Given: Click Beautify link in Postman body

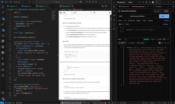Looking at the screenshot, I should pyautogui.click(x=166, y=24).
